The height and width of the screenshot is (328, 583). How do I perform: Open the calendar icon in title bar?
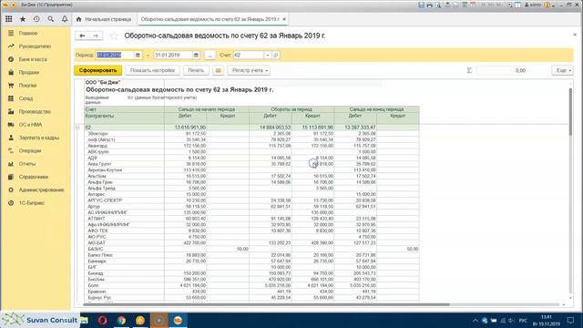click(x=473, y=5)
